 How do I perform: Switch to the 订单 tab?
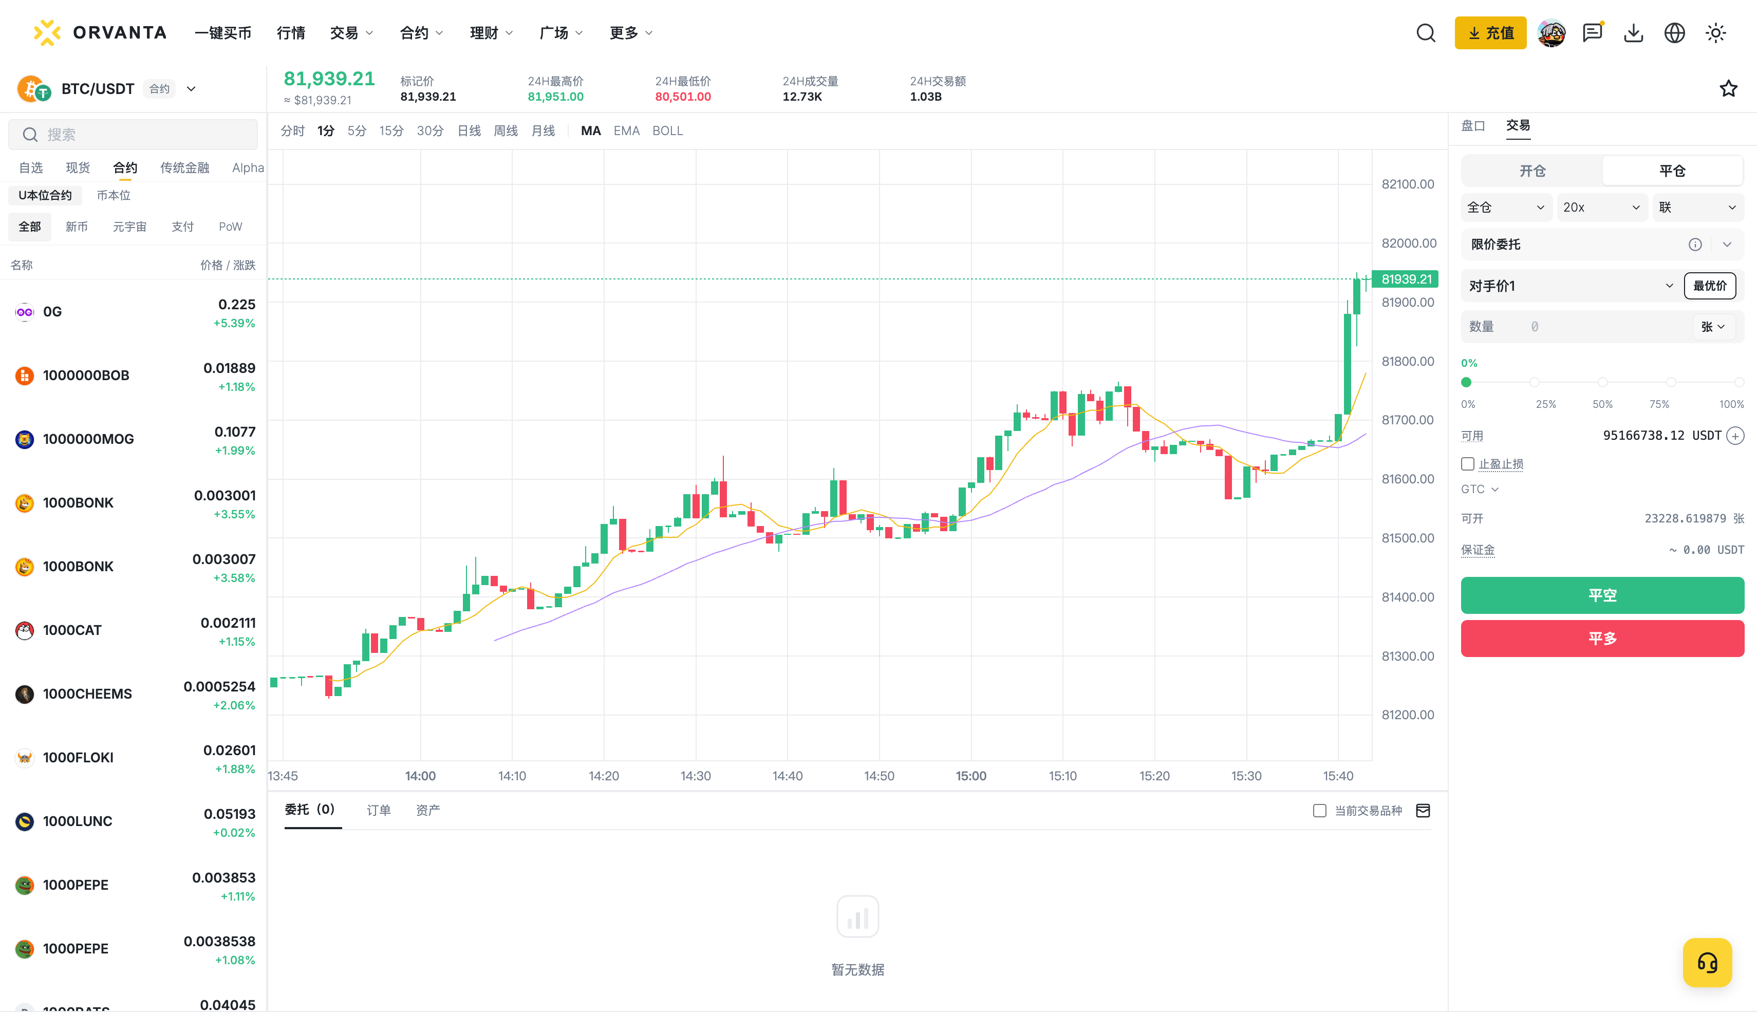click(x=379, y=811)
